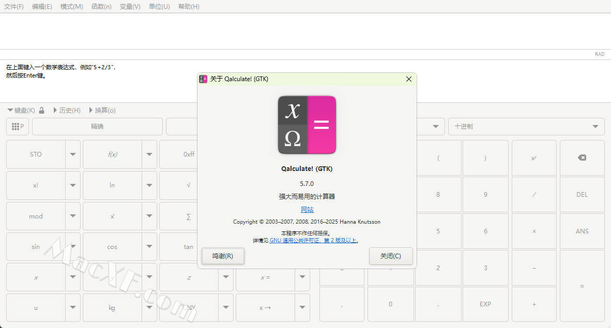Click the tan key

pyautogui.click(x=189, y=246)
